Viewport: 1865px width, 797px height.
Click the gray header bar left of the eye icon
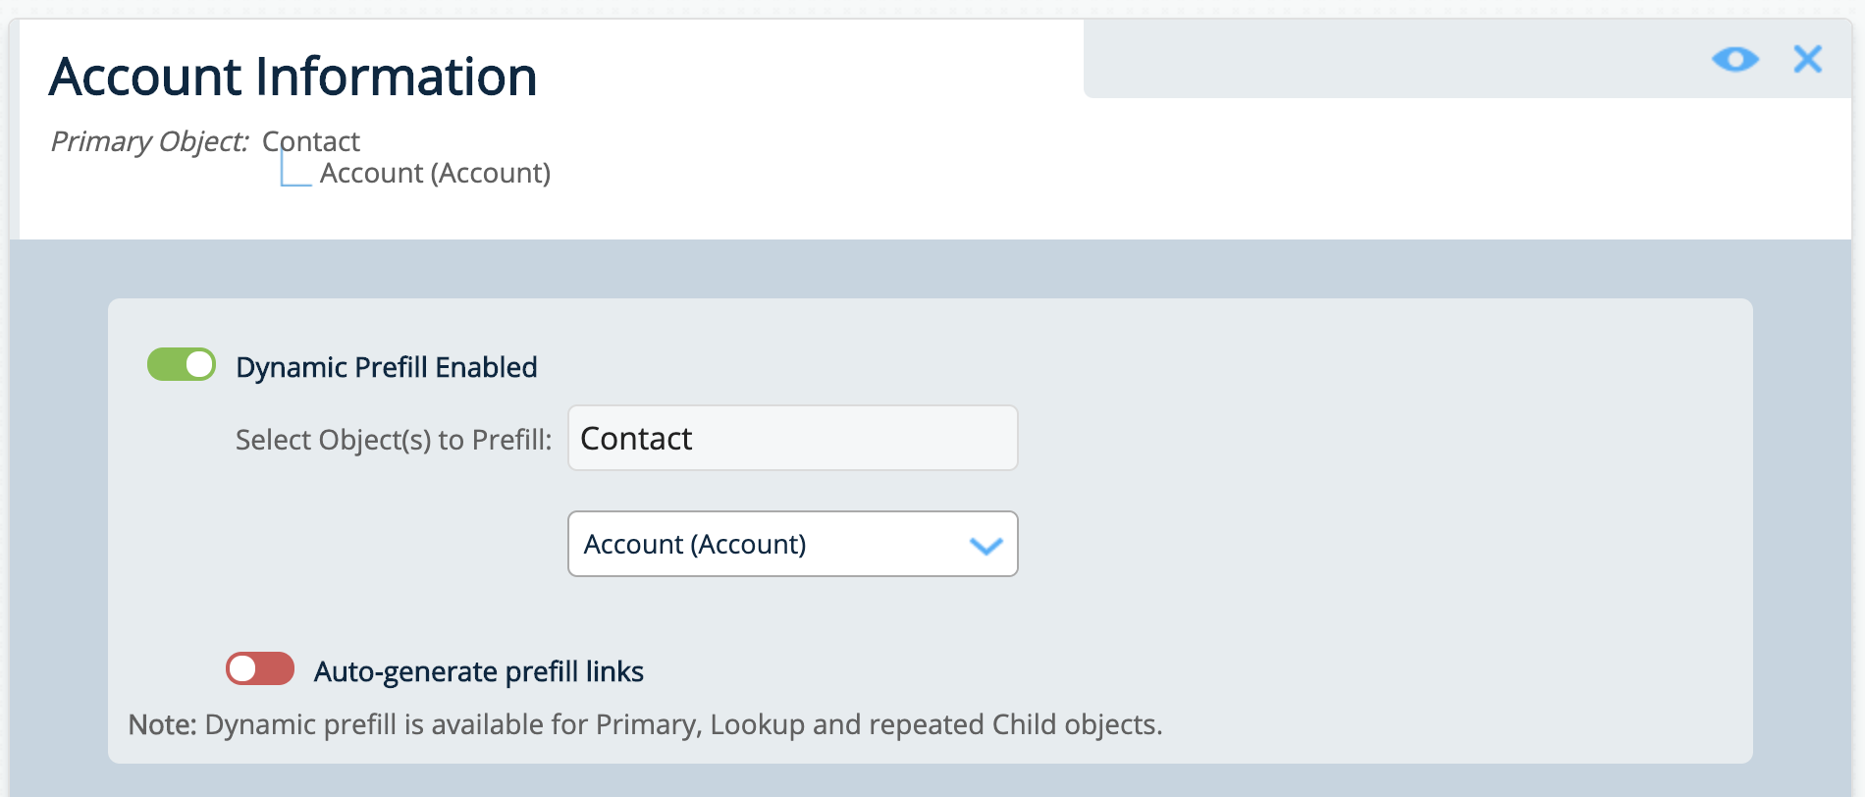pos(1374,59)
